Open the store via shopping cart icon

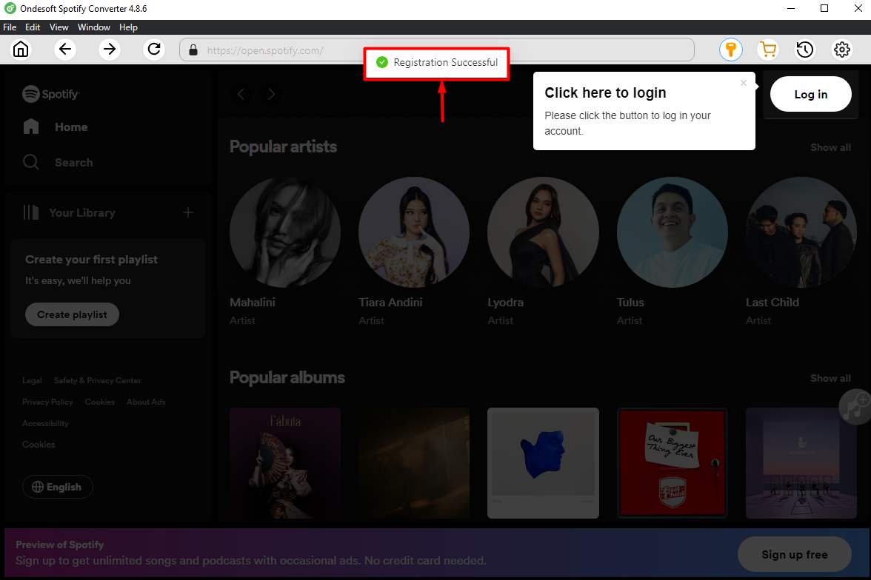pyautogui.click(x=768, y=50)
